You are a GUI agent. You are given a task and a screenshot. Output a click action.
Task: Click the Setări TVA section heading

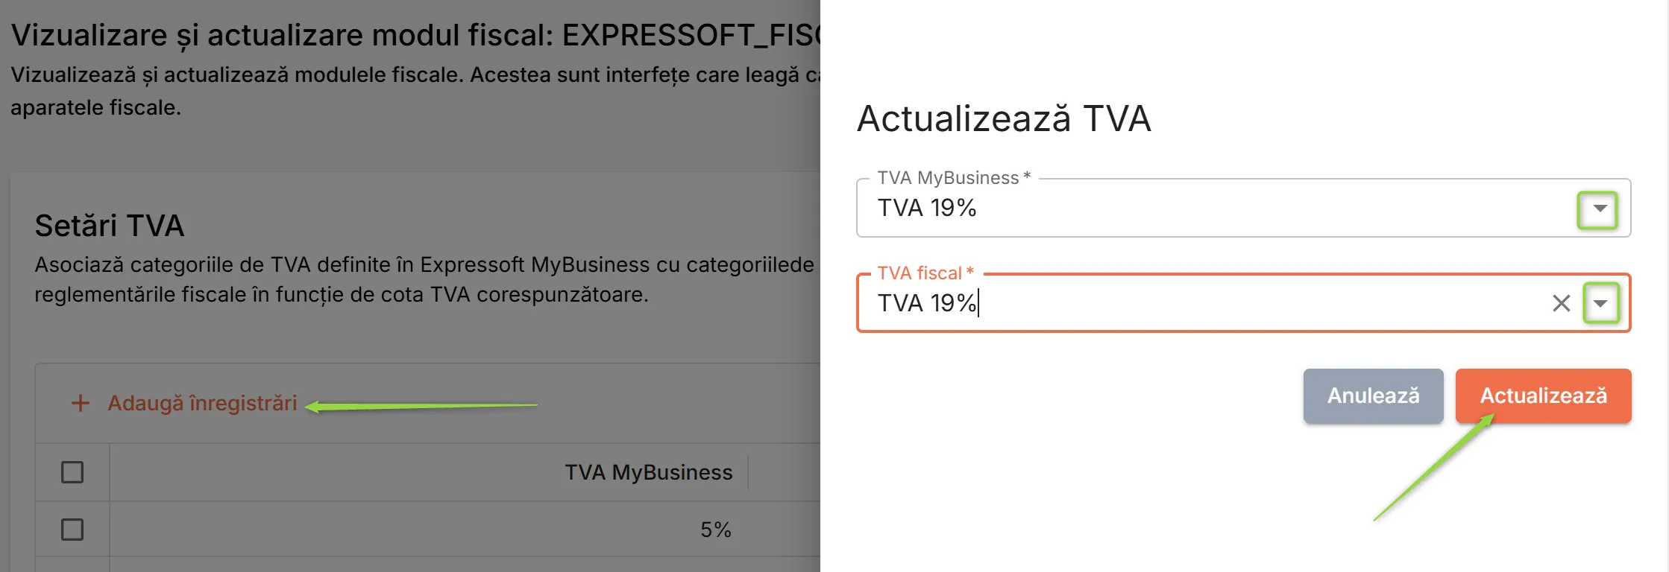coord(110,226)
